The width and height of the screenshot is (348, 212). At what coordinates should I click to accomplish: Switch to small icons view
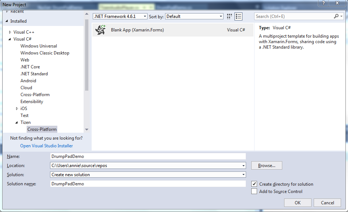pos(229,16)
